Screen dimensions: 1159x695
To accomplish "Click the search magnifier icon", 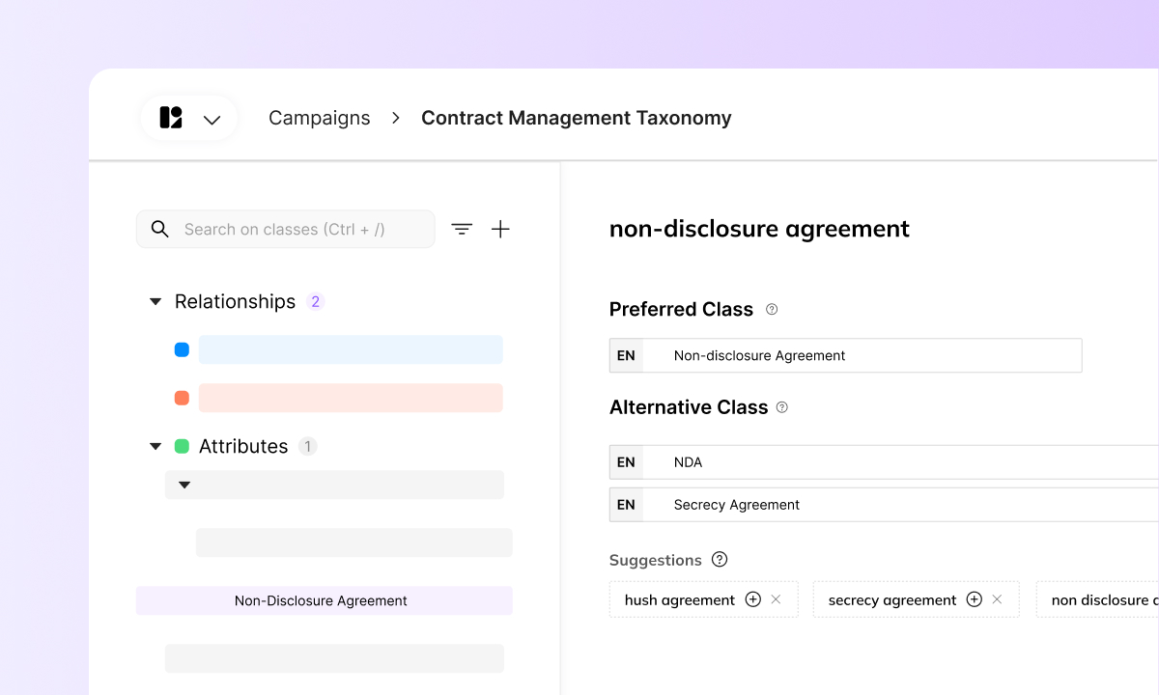I will point(160,229).
